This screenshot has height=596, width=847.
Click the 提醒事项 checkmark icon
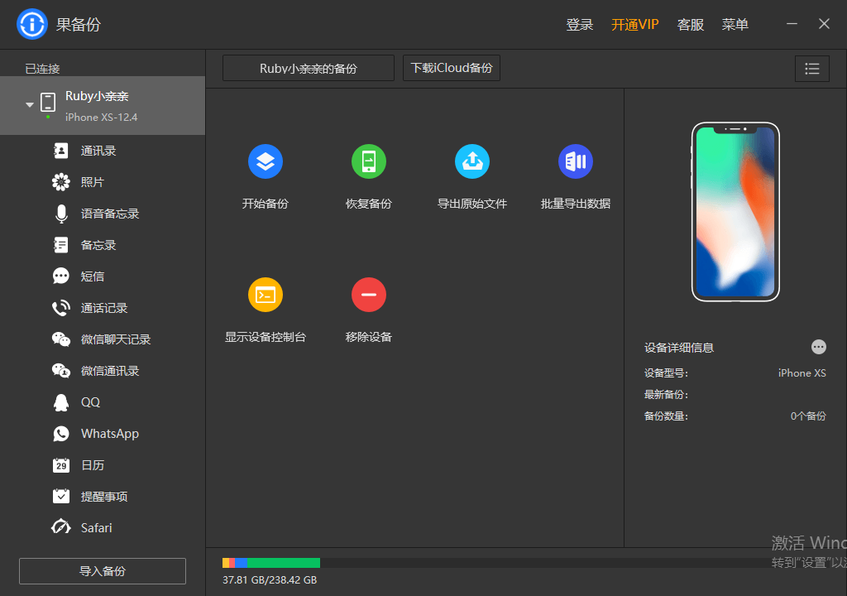[61, 496]
